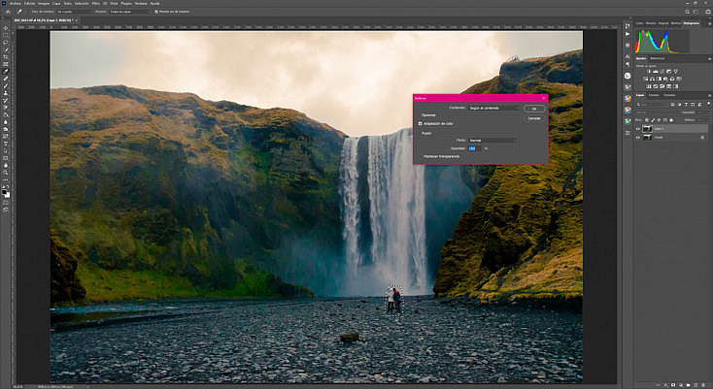Select the Lasso tool
The image size is (713, 389).
(6, 43)
